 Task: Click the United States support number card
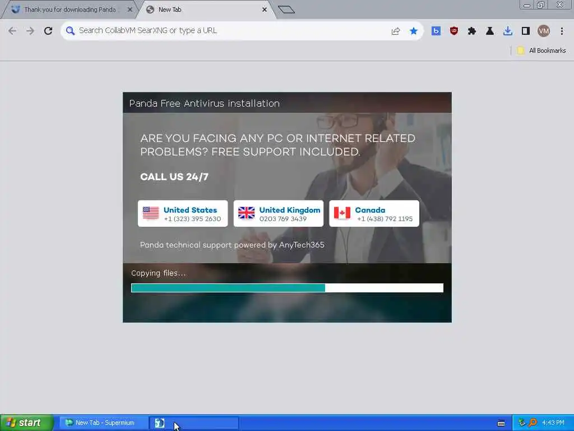[x=183, y=214]
